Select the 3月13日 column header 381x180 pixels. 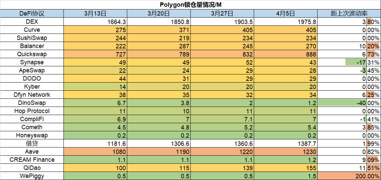pos(95,13)
